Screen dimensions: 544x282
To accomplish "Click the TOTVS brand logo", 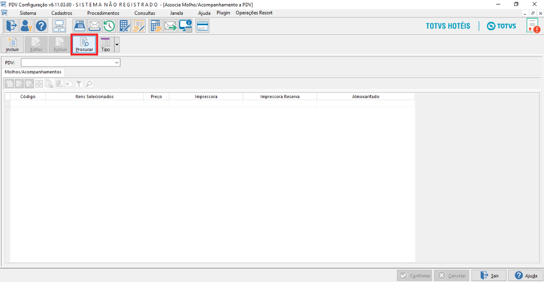I will coord(502,26).
